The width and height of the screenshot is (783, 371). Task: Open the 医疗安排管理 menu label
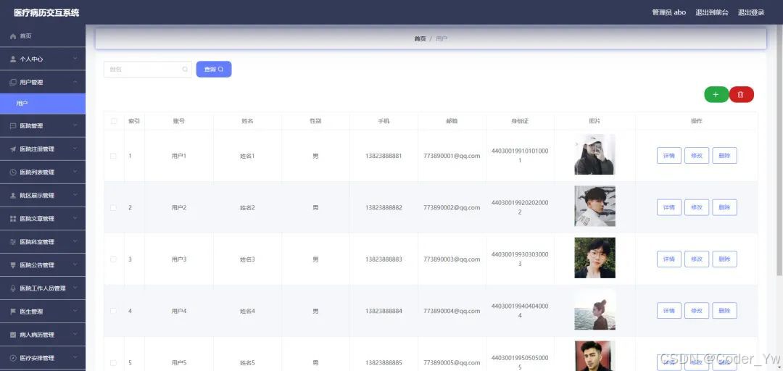[x=37, y=358]
